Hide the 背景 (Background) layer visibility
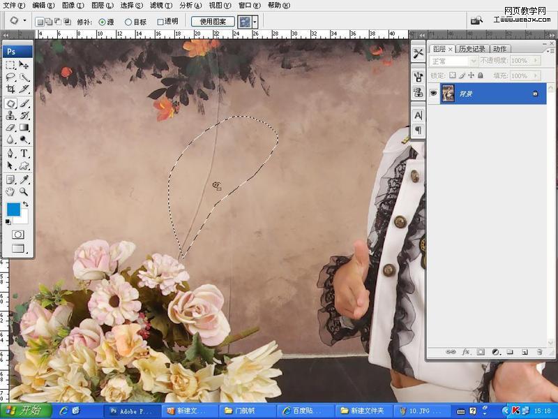This screenshot has height=419, width=558. click(x=433, y=93)
